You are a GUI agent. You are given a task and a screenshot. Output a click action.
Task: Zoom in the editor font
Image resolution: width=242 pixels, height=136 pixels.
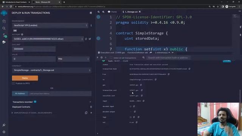pos(103,12)
